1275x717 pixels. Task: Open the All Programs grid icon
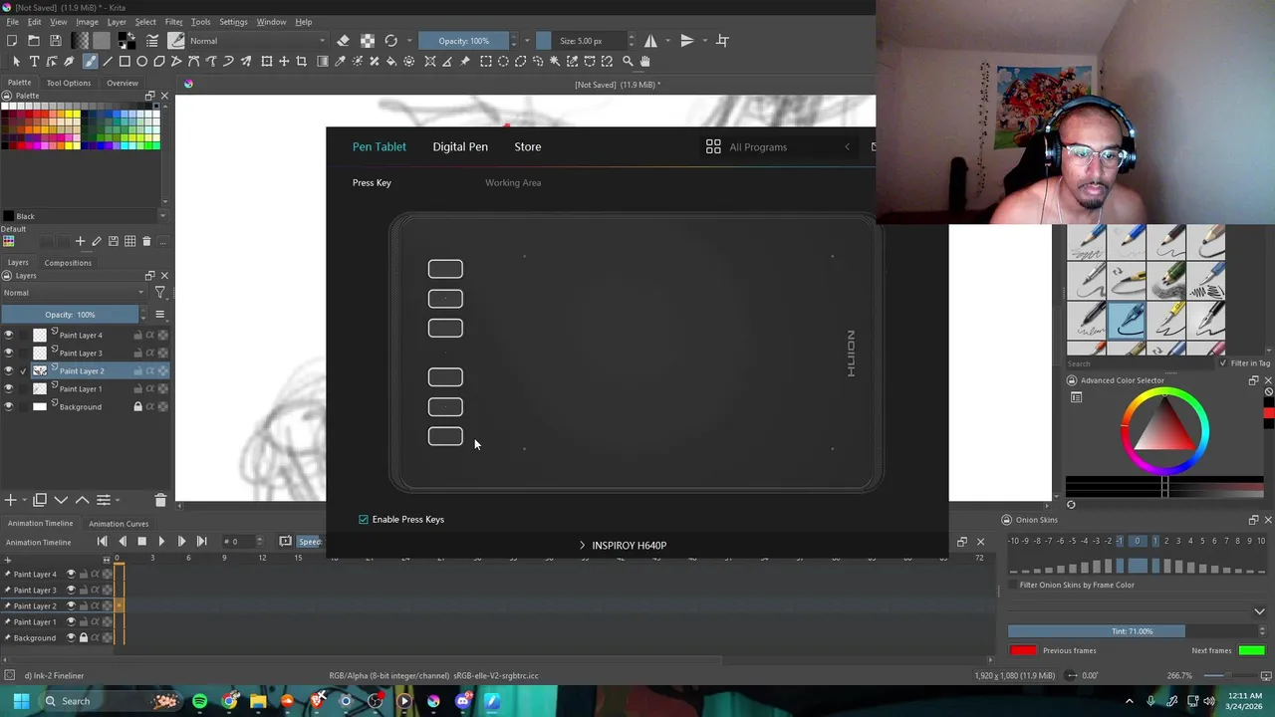click(x=713, y=146)
